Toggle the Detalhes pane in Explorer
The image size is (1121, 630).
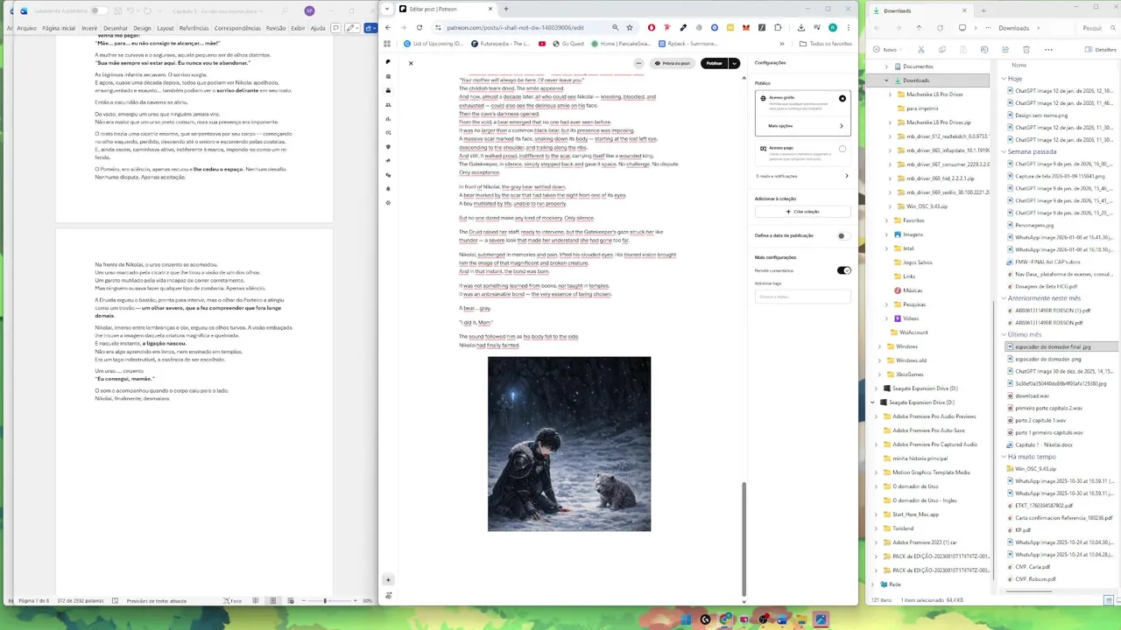[1101, 50]
